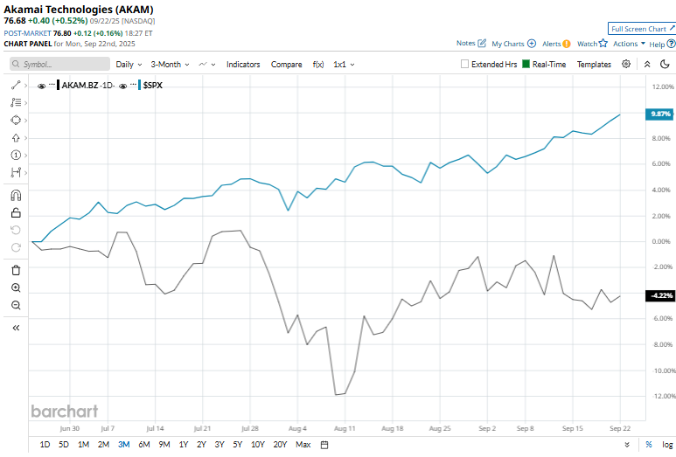Click the AKAM.BZ black color swatch
The width and height of the screenshot is (676, 457).
coord(59,85)
